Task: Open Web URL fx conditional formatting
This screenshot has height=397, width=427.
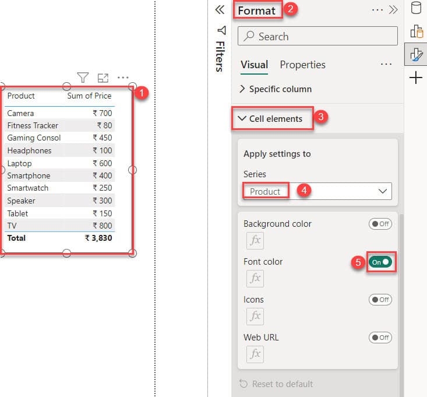Action: 255,354
